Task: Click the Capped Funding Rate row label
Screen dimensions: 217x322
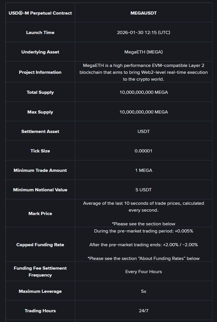Action: (40, 245)
